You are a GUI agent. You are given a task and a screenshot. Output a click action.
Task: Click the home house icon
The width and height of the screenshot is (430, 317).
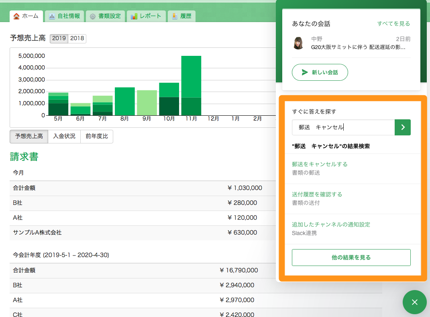(x=16, y=16)
